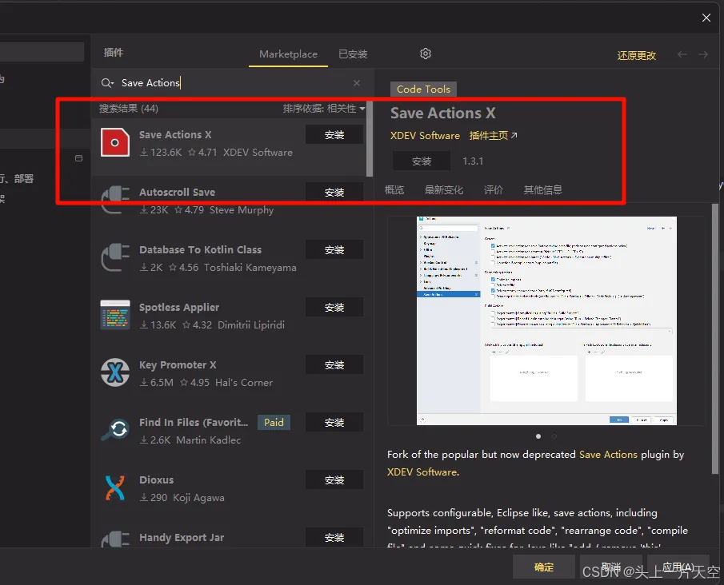Switch to the Marketplace tab
The width and height of the screenshot is (724, 585).
(288, 54)
